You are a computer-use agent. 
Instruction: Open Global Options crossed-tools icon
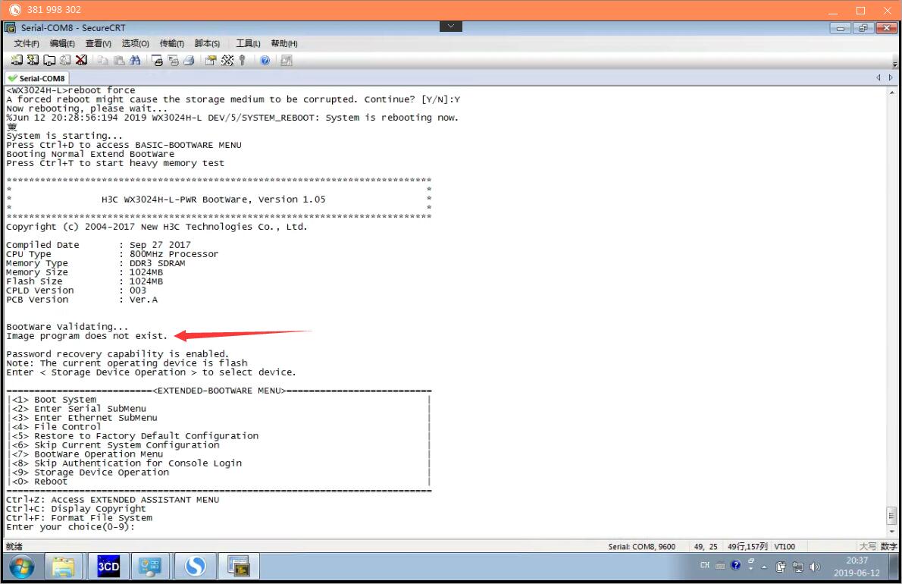227,60
